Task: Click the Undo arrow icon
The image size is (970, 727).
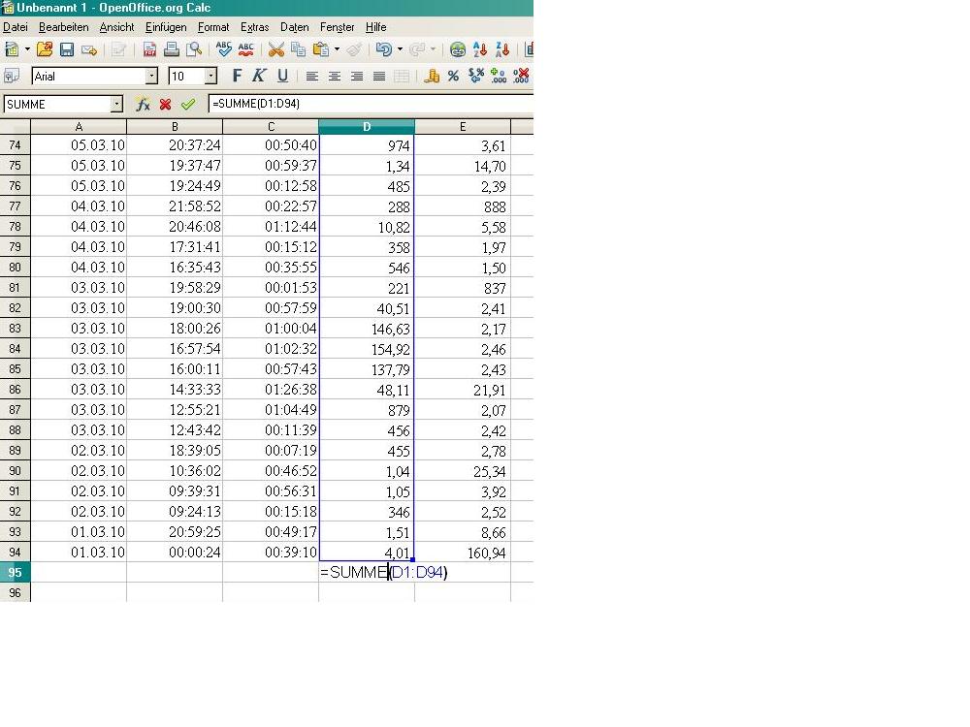Action: [x=384, y=49]
